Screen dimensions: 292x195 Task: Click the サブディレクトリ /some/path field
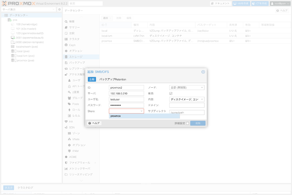187,112
